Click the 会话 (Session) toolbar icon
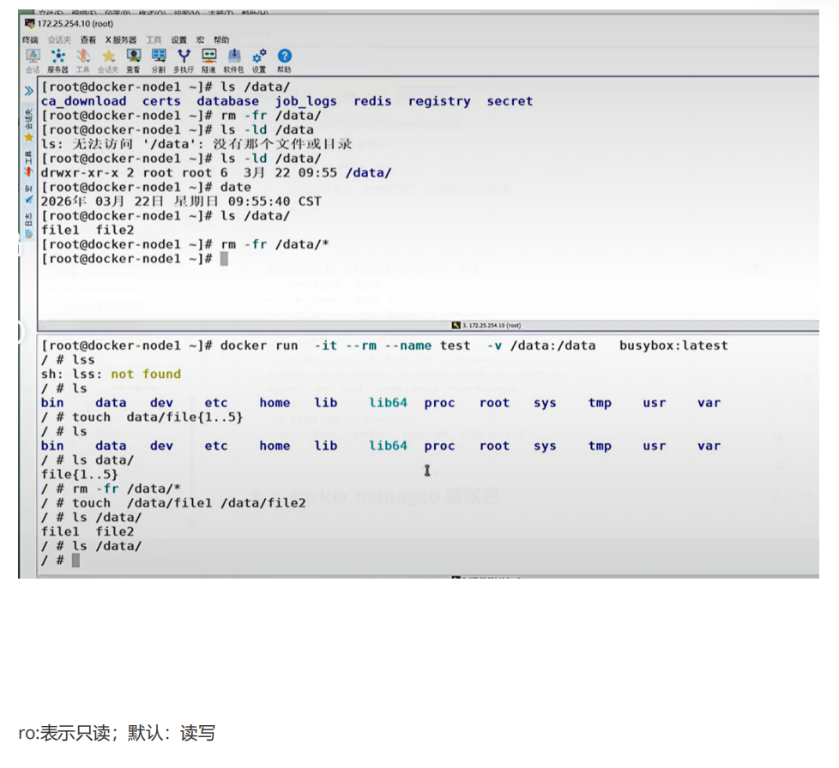The image size is (839, 768). 33,60
